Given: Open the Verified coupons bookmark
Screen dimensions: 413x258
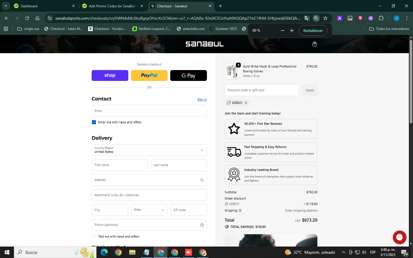Looking at the screenshot, I should point(151,29).
